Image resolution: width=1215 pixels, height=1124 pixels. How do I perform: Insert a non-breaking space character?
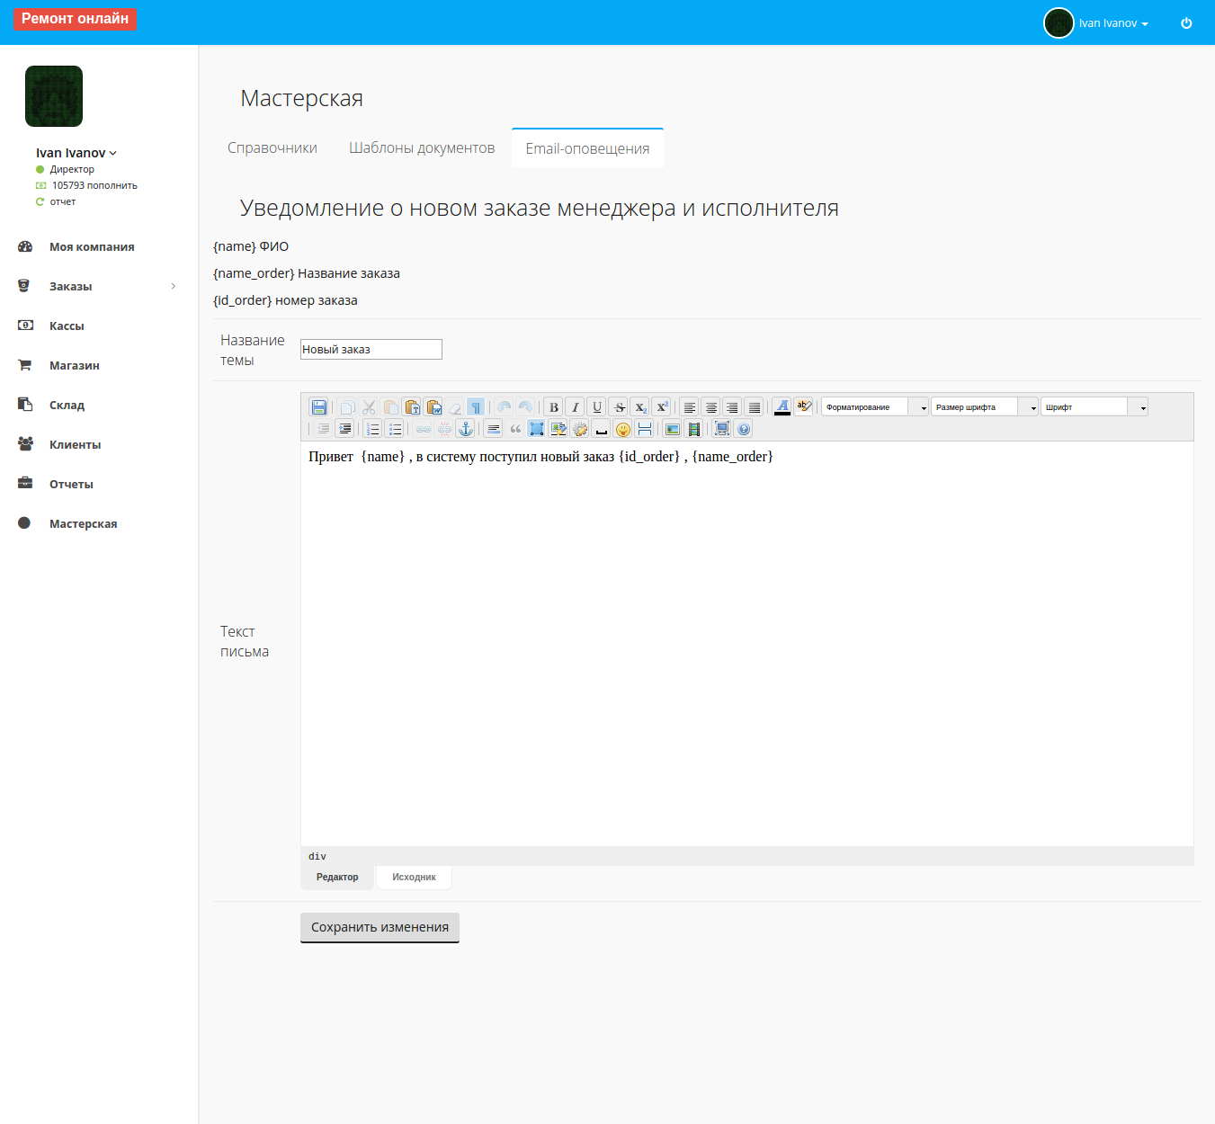[x=602, y=429]
